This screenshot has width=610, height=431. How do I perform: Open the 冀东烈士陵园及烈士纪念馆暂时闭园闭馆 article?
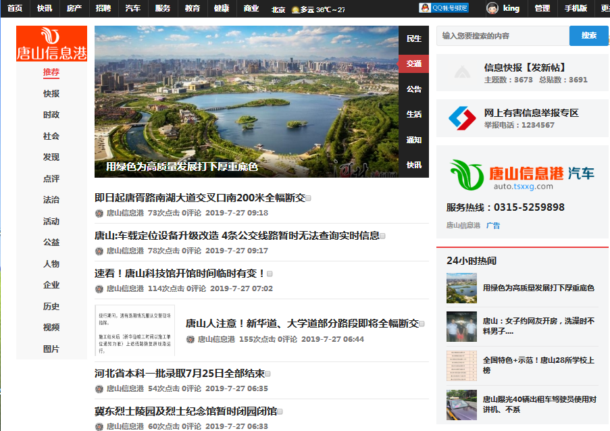[x=185, y=411]
